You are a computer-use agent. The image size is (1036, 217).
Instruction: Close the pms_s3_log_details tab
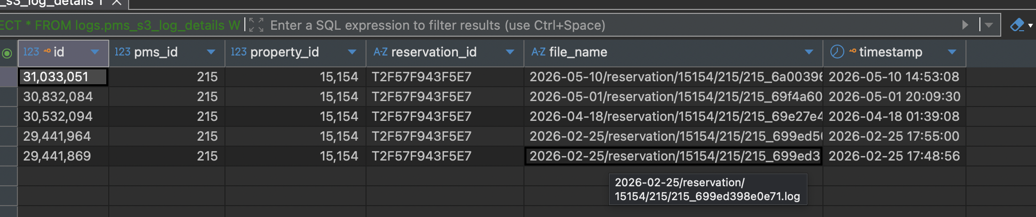117,2
